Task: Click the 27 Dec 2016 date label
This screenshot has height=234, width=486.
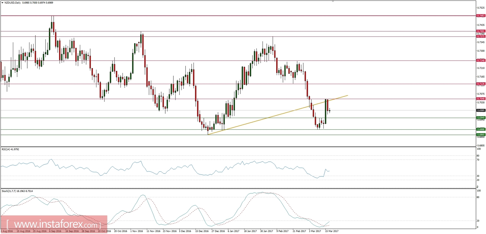Action: click(218, 231)
